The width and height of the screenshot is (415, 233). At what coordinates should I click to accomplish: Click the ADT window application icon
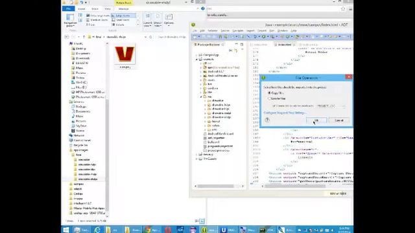193,25
